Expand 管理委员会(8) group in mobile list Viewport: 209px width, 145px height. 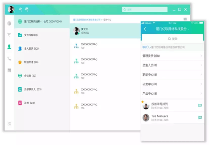coord(172,56)
